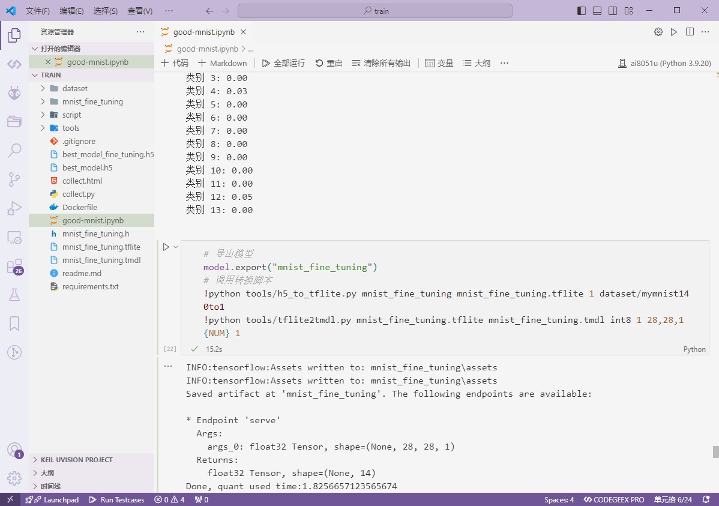Toggle the secondary side bar layout
This screenshot has width=719, height=506.
click(x=613, y=11)
